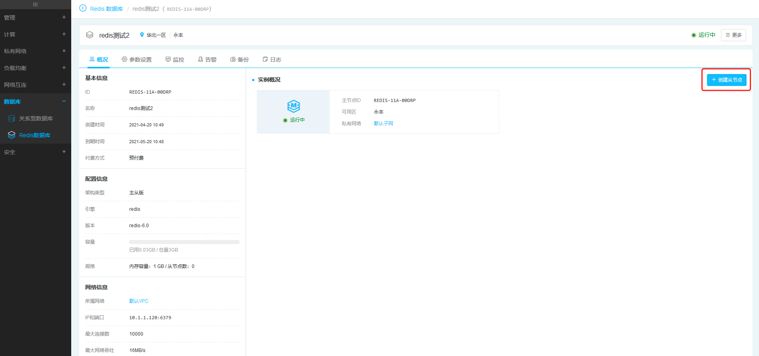Expand the 安全 sidebar section

[x=64, y=152]
